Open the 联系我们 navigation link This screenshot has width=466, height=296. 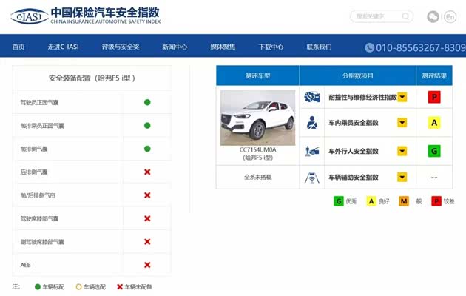[319, 47]
